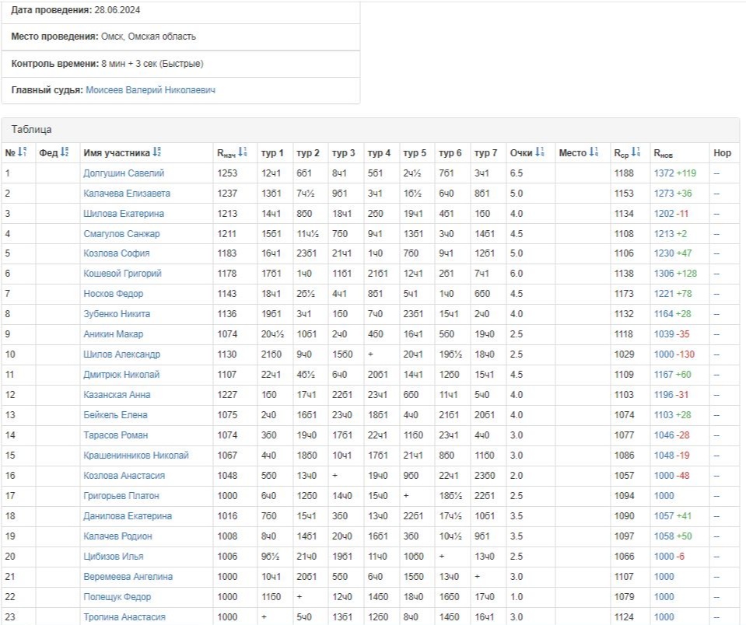Screen dimensions: 746x625
Task: Sort table by № column icon
Action: (x=22, y=153)
